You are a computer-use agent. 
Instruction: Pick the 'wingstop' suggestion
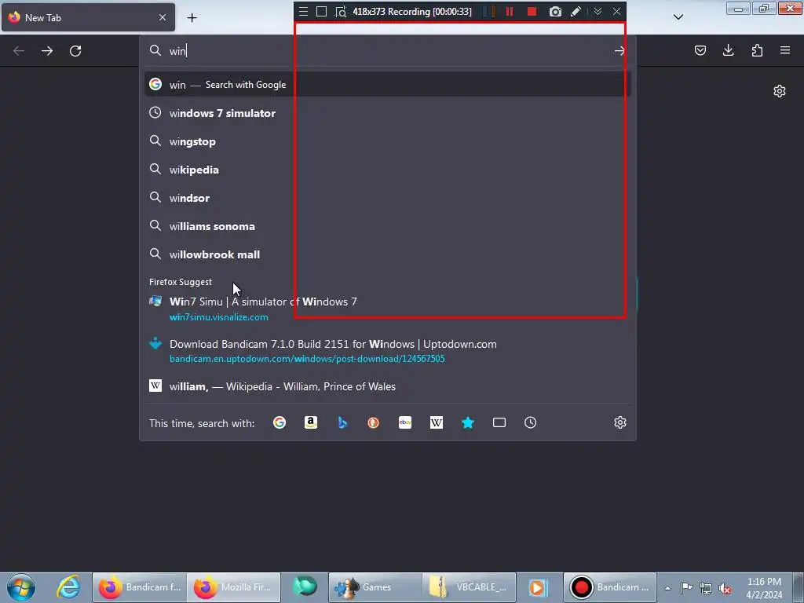tap(388, 141)
